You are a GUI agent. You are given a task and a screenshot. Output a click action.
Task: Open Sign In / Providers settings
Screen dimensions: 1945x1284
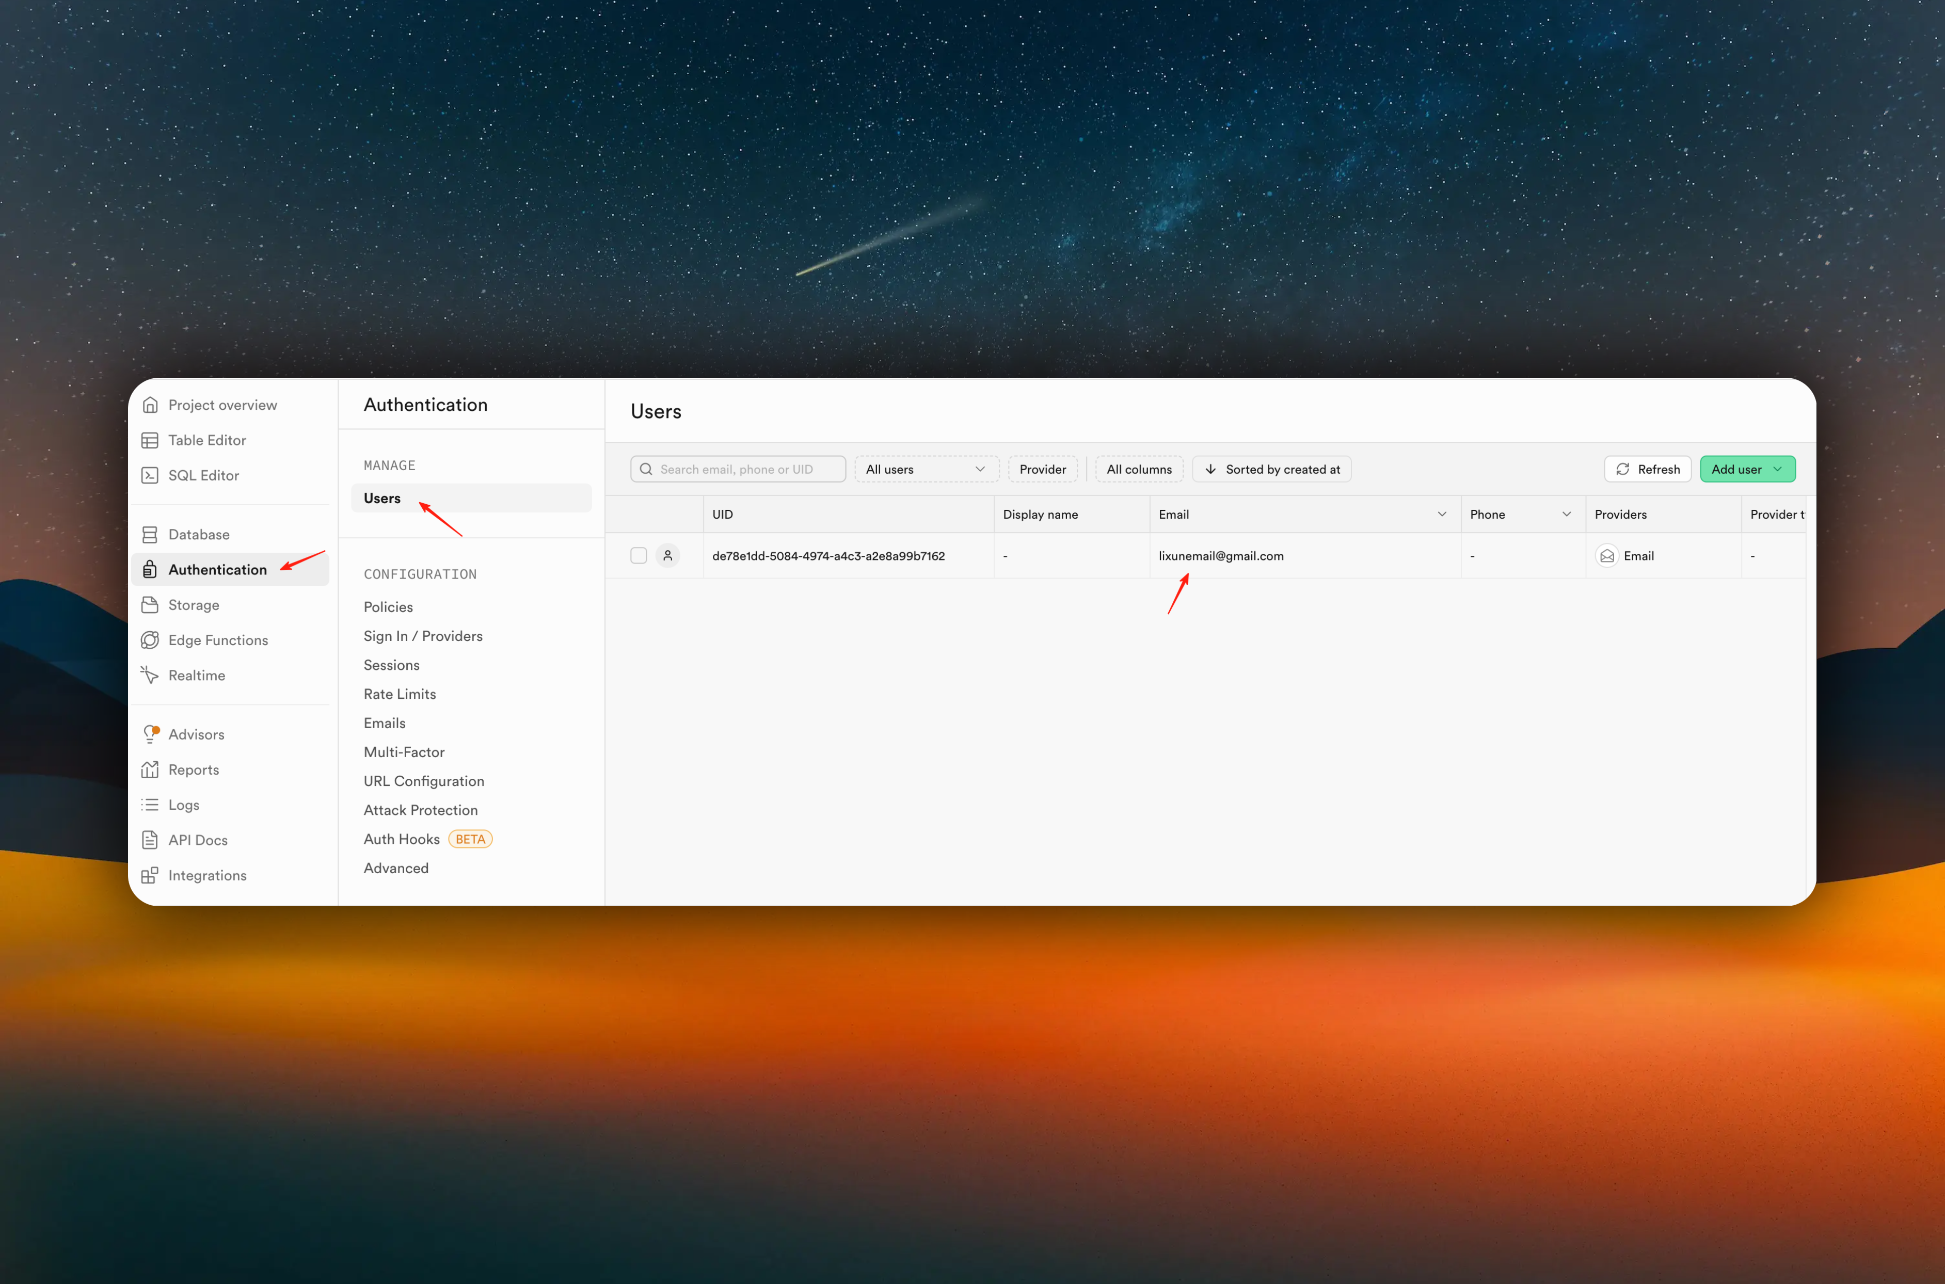[423, 636]
